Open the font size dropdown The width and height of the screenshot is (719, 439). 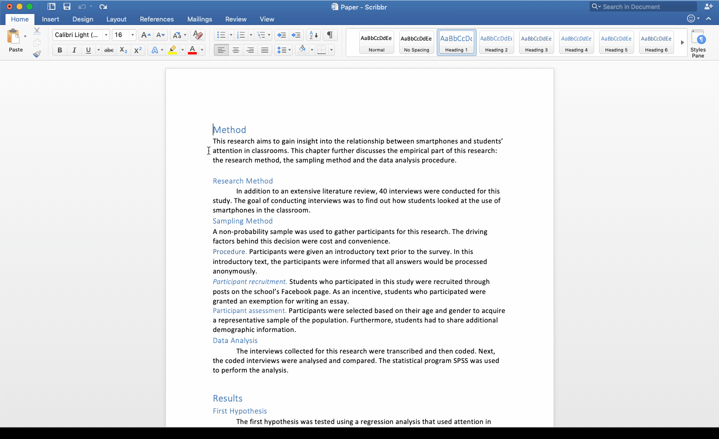132,35
